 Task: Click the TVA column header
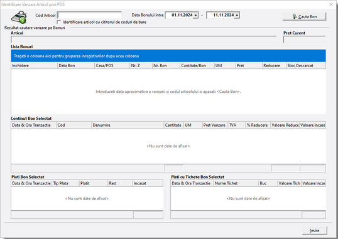click(x=237, y=125)
